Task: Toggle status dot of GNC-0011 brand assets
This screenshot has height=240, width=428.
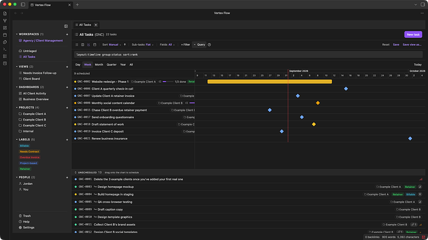Action: 76,225
